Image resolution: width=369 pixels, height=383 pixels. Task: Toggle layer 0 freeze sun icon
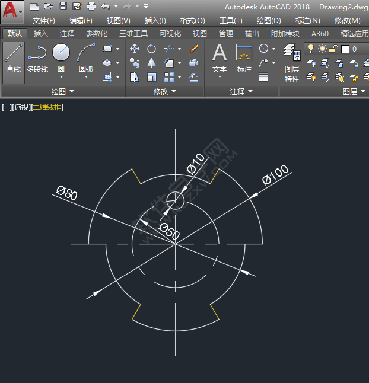pos(322,49)
